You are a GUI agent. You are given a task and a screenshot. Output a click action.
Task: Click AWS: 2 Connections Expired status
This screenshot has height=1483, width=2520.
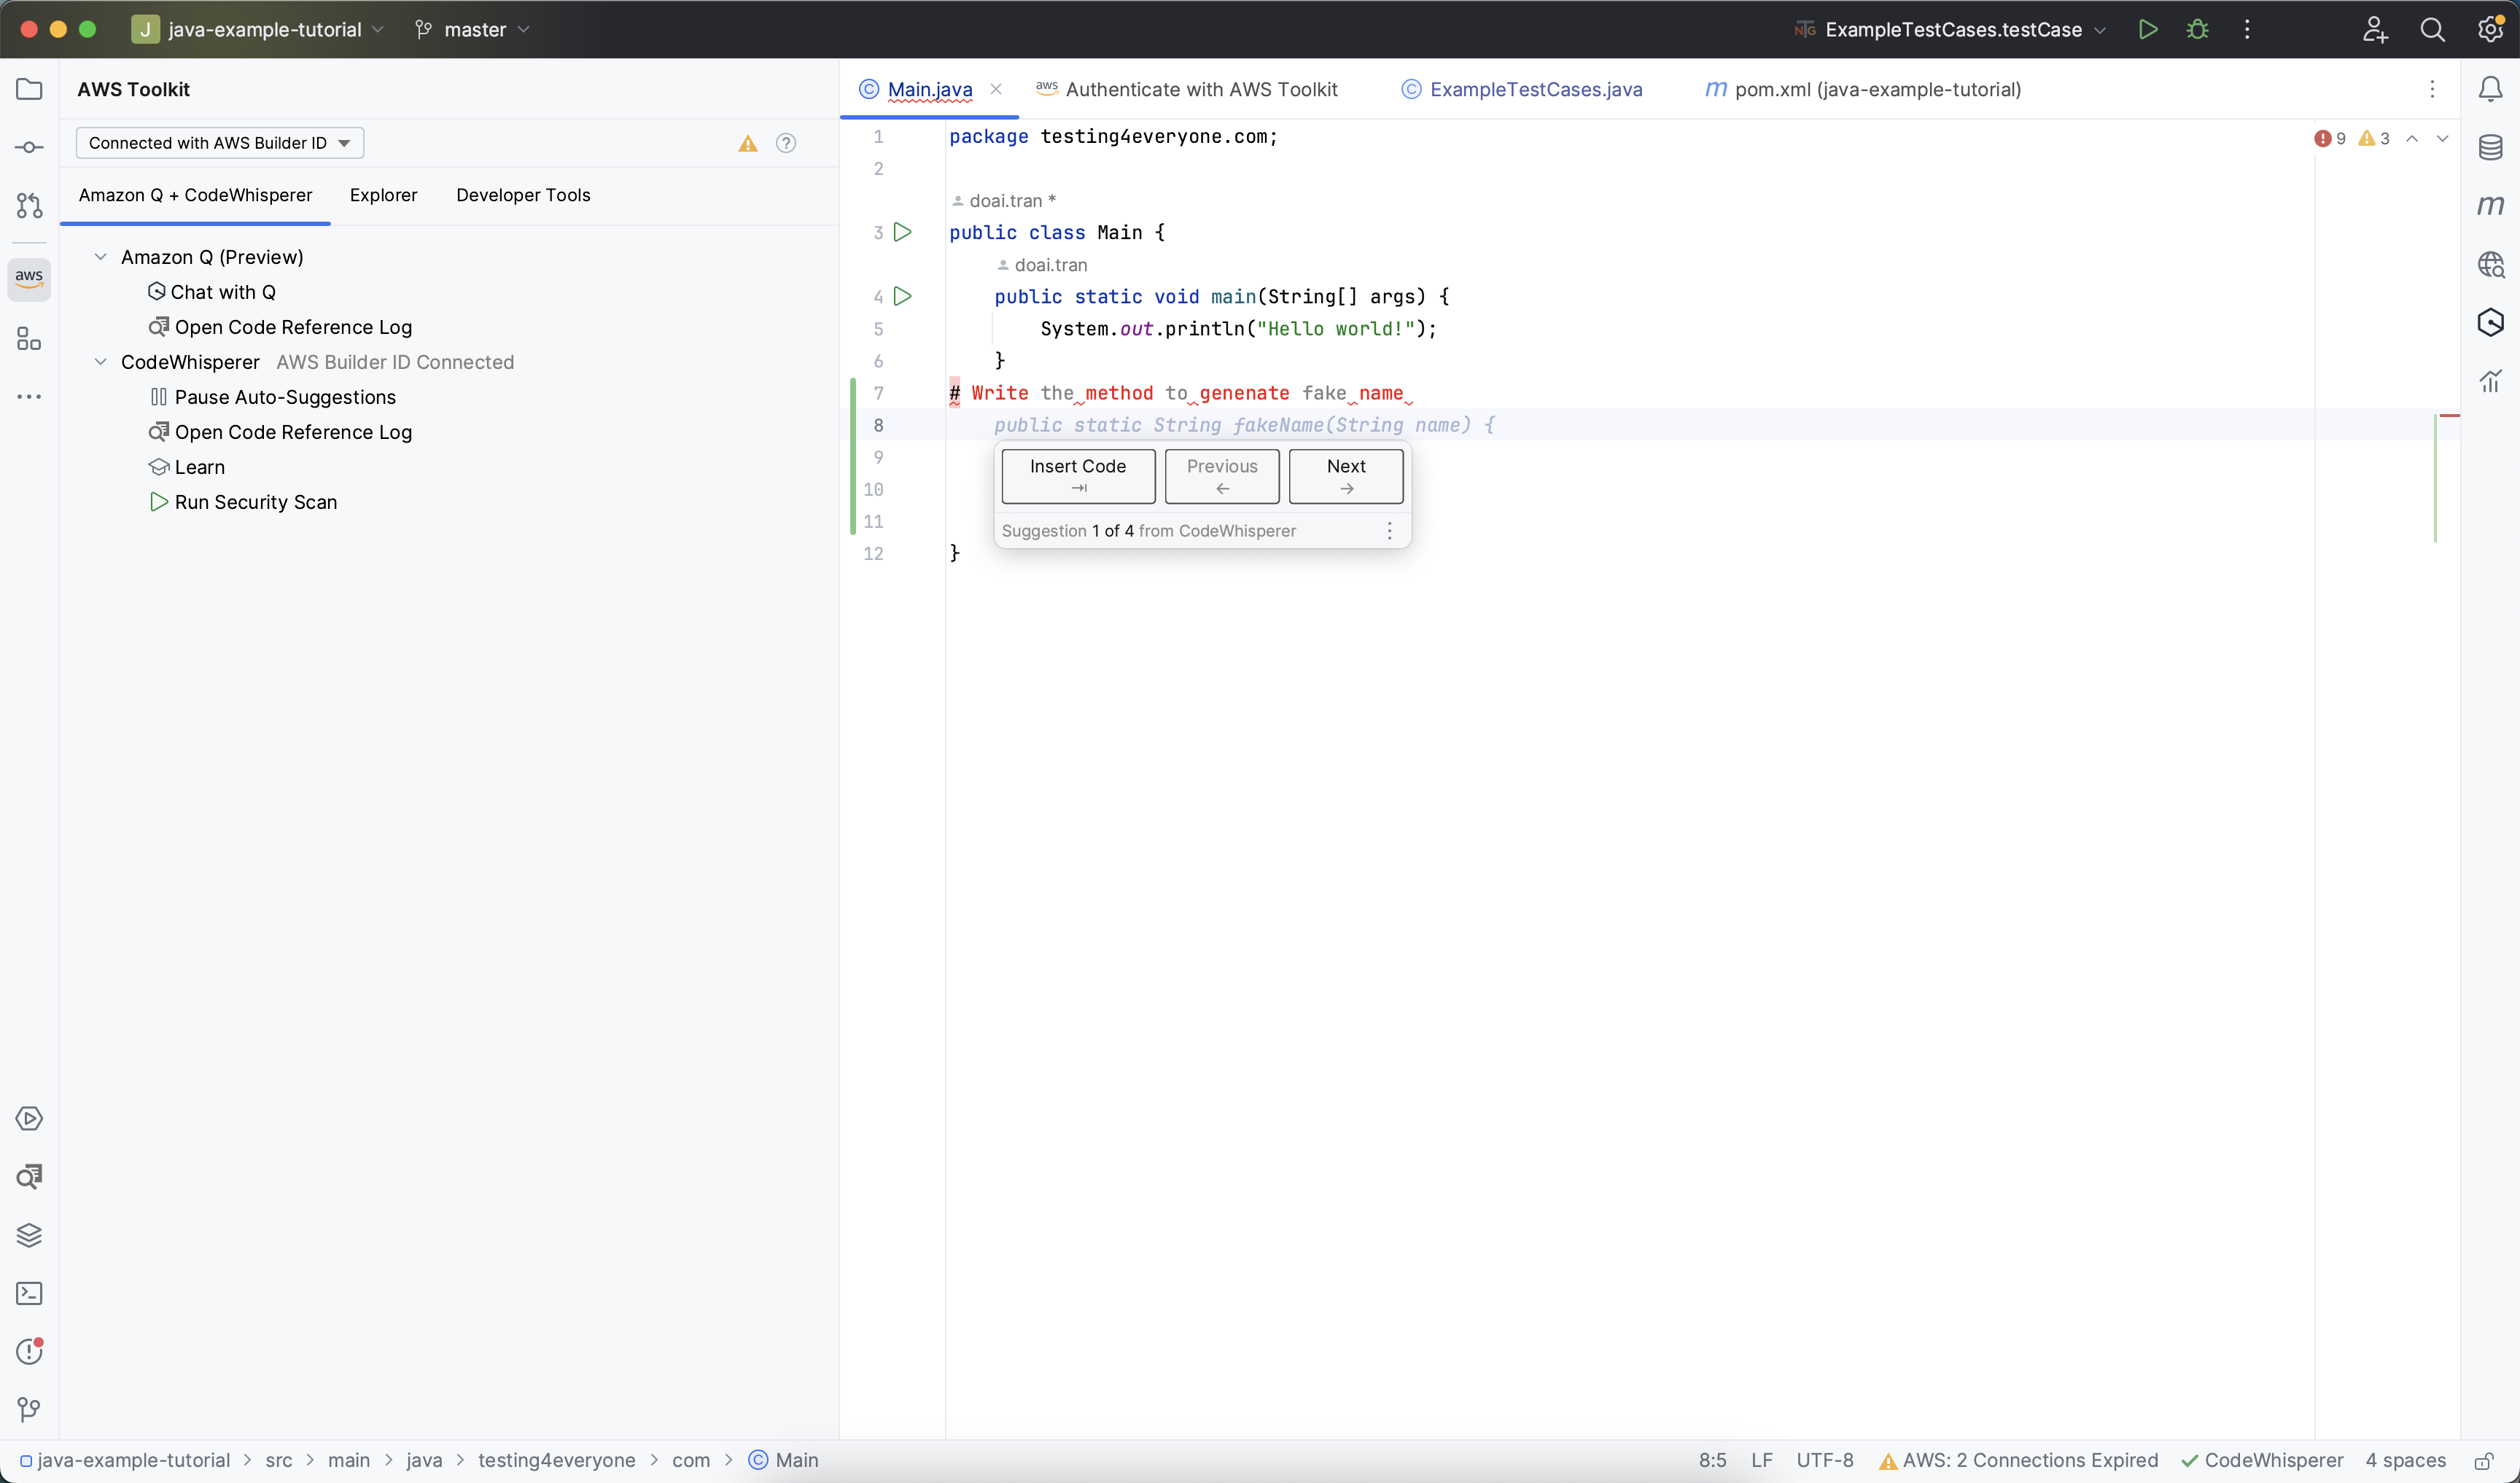[x=2017, y=1461]
